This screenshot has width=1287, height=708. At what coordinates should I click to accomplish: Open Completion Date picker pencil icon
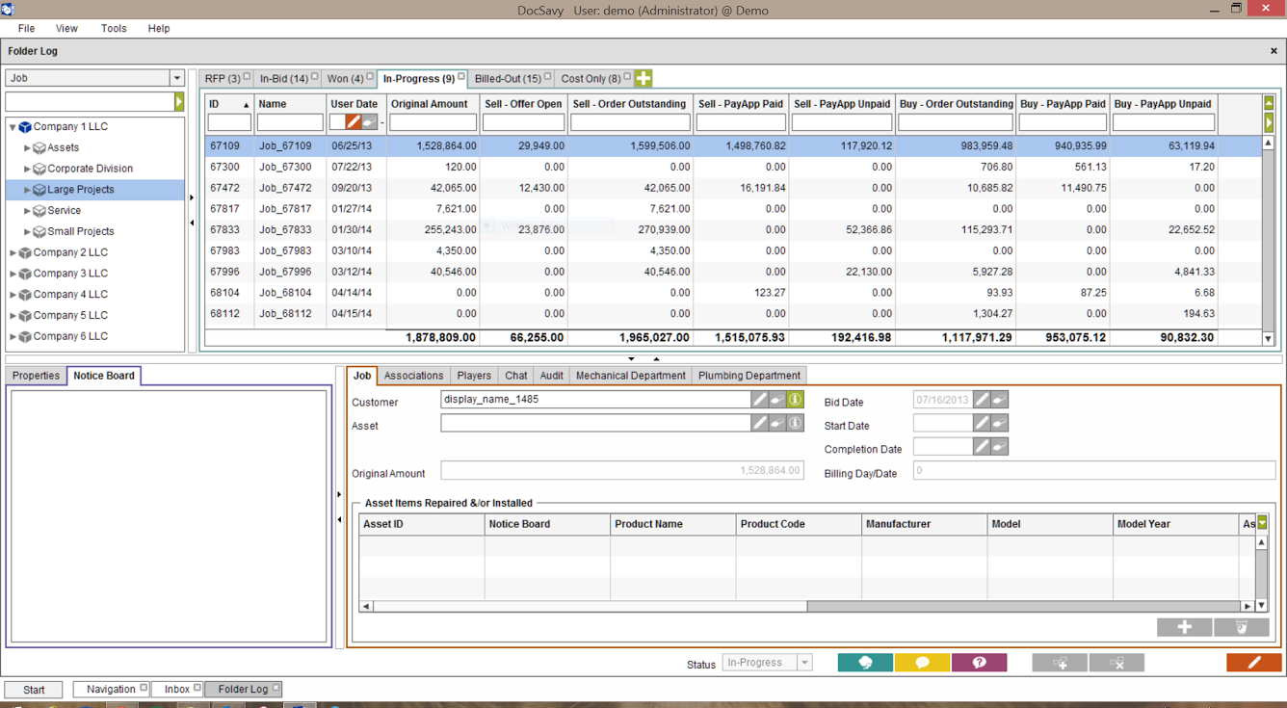[x=982, y=446]
